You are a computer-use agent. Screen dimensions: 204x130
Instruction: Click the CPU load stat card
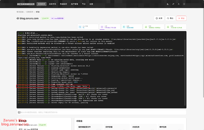click(x=88, y=27)
